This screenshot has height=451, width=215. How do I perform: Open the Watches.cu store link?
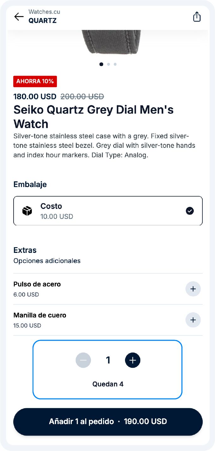pos(44,12)
